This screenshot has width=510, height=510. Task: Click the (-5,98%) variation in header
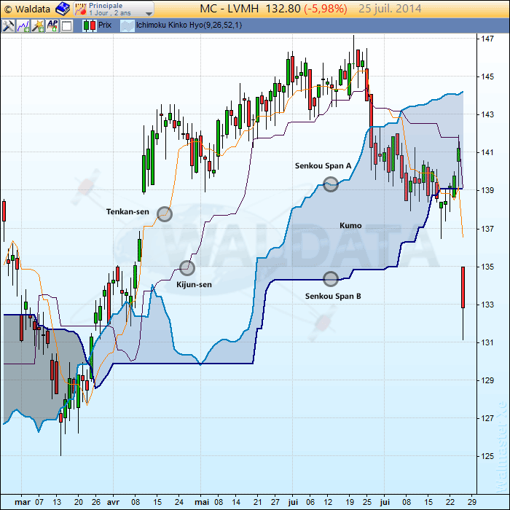click(x=326, y=9)
